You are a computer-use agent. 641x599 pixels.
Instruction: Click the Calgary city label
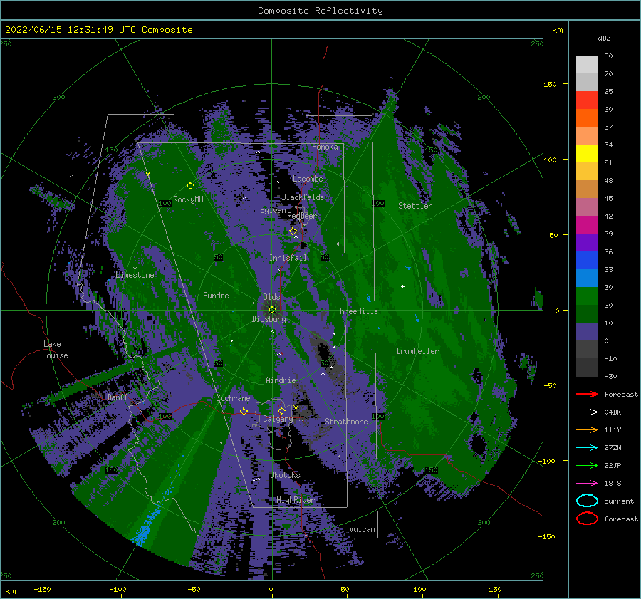pyautogui.click(x=278, y=419)
